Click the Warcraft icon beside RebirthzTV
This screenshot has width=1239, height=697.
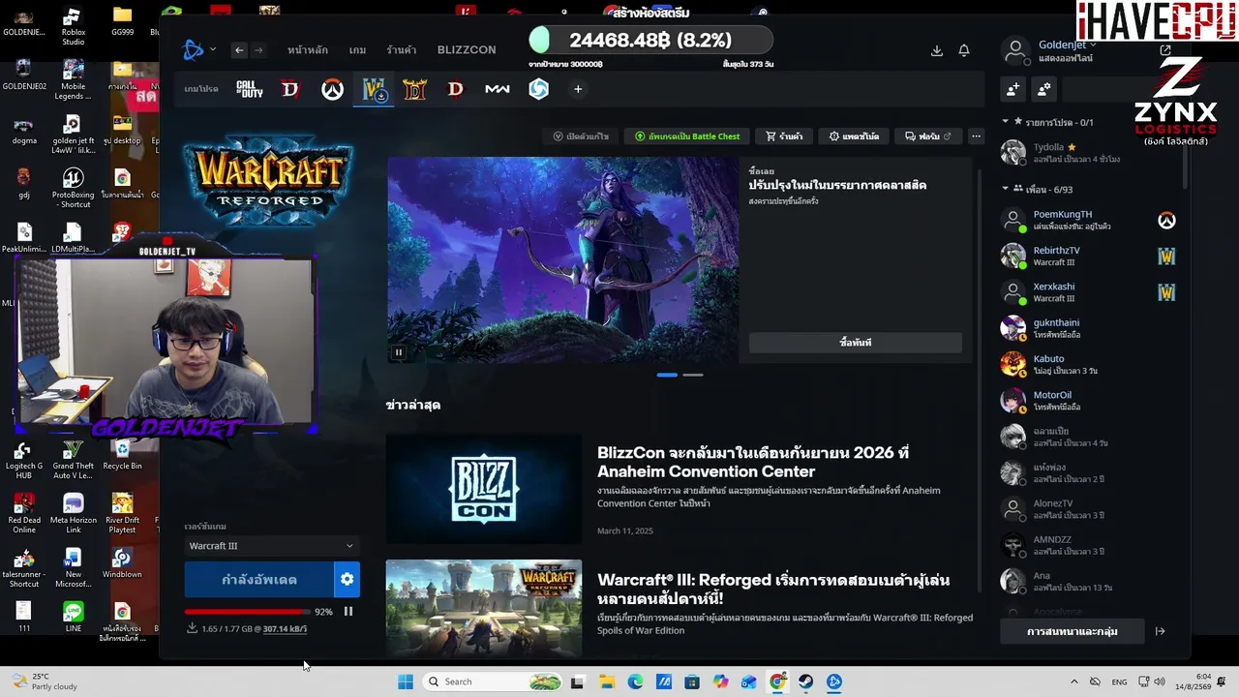[x=1166, y=257]
